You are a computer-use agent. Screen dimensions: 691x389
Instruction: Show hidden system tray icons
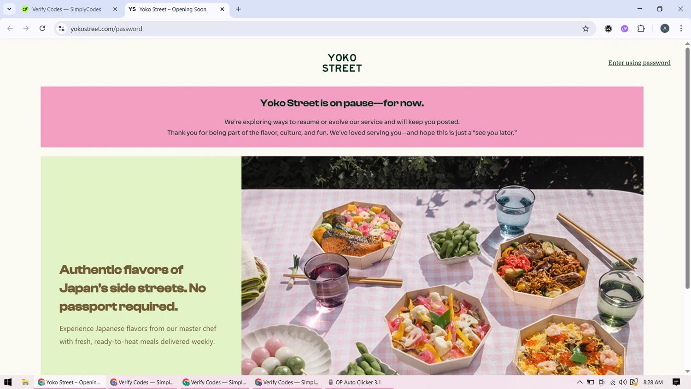click(580, 382)
